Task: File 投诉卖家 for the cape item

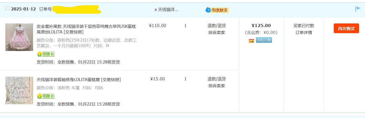Action: point(217,86)
